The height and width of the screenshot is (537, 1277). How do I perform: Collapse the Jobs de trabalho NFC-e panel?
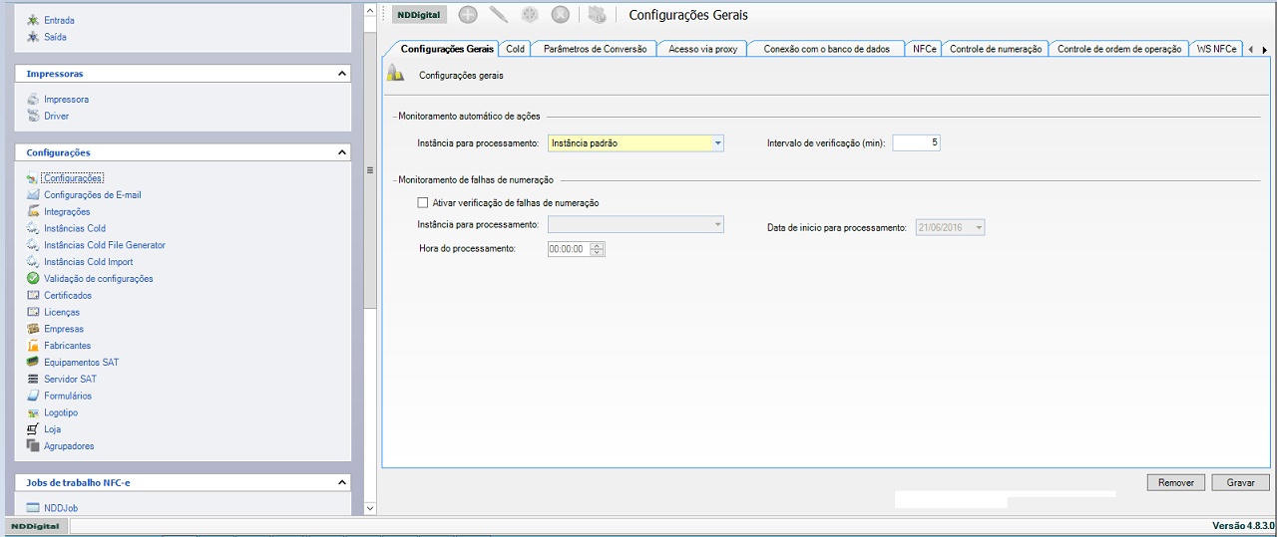(342, 483)
